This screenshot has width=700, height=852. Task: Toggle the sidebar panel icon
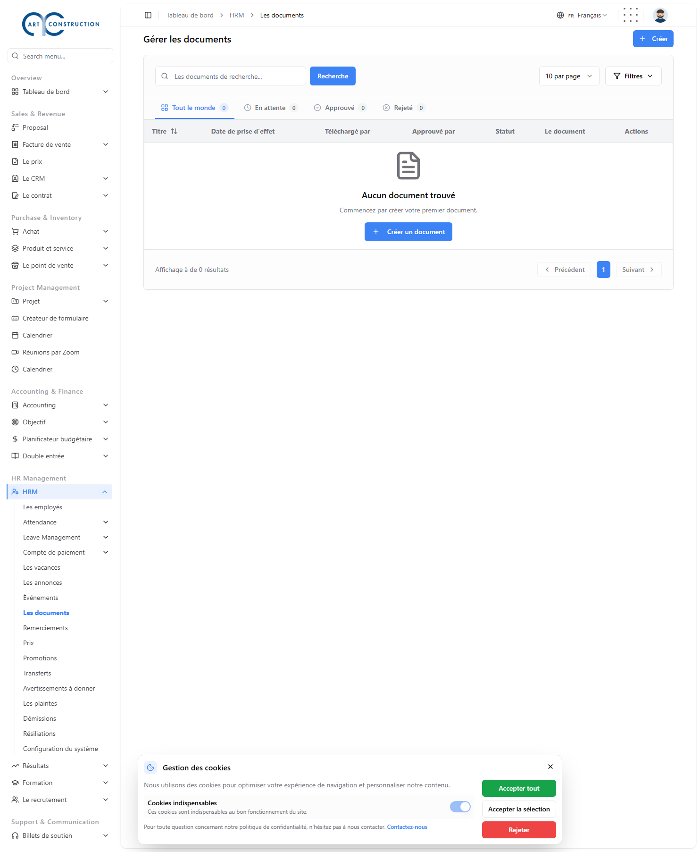[148, 15]
